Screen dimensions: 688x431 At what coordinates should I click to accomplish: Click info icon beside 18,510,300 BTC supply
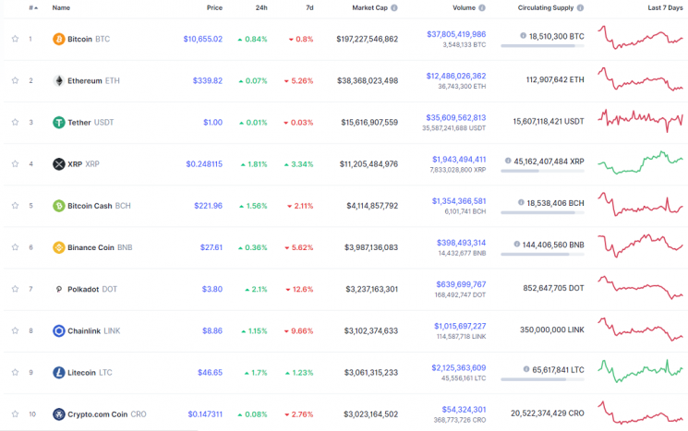tap(523, 35)
